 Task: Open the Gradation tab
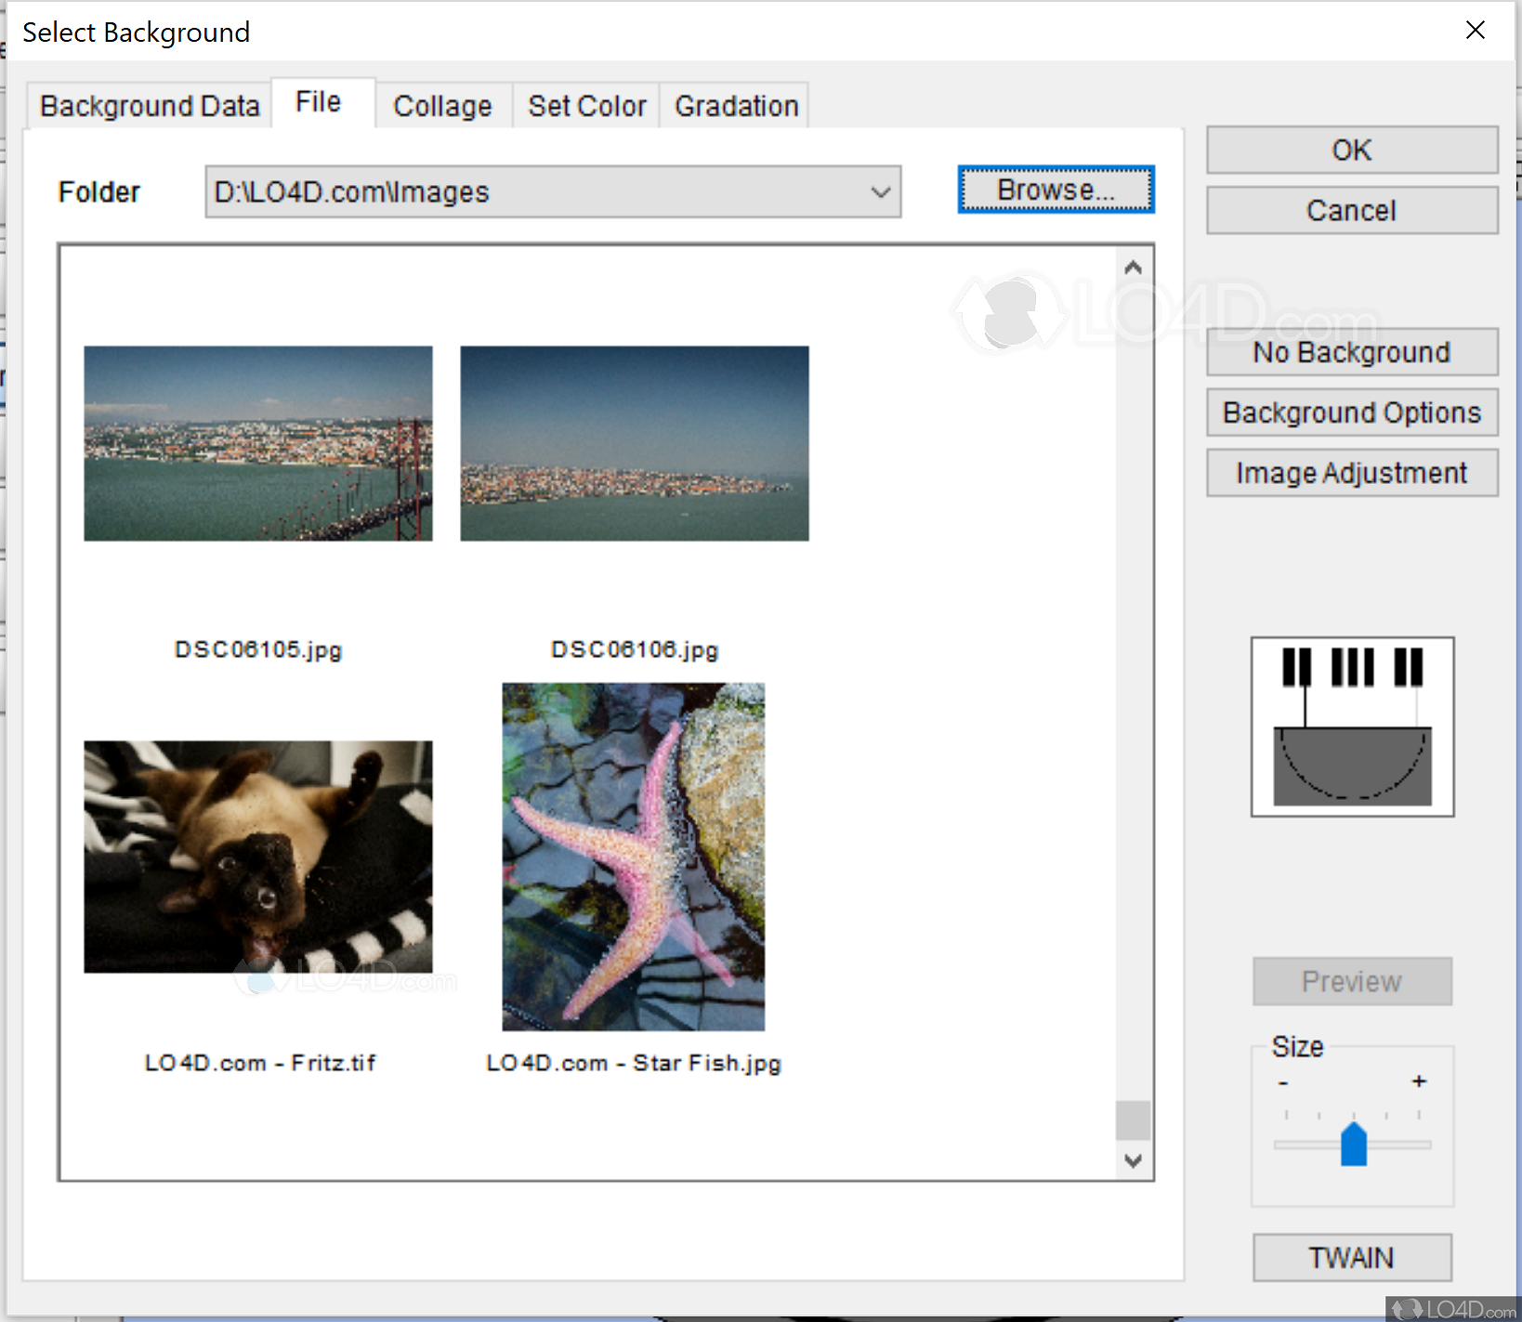[x=736, y=106]
